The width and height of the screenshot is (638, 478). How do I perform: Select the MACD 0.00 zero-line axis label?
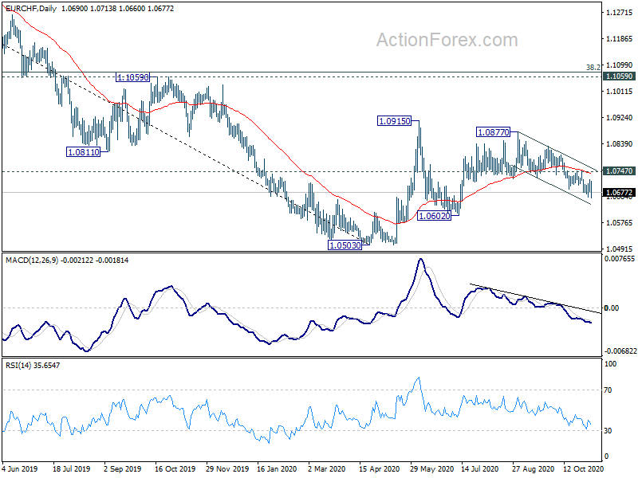tap(612, 308)
